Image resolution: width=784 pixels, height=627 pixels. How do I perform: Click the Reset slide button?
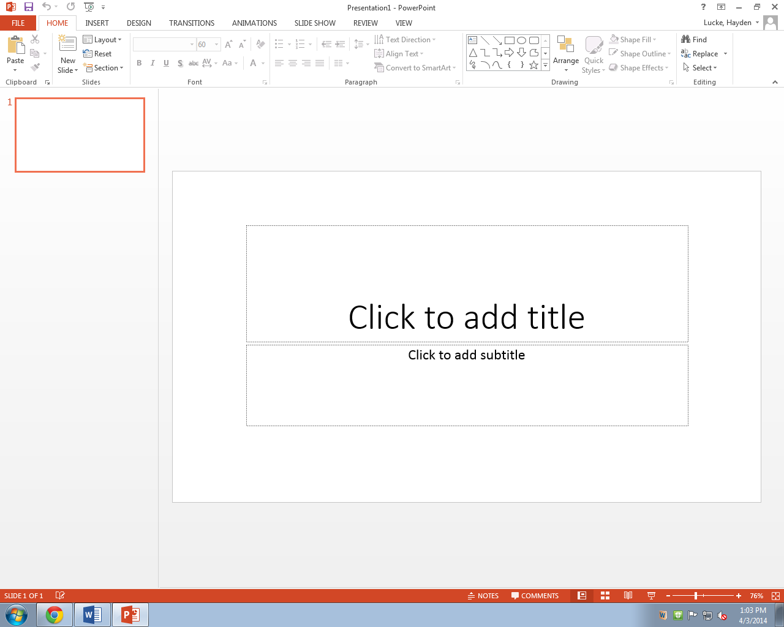point(98,53)
